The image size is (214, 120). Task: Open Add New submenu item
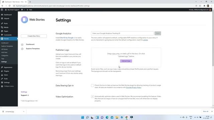point(4,52)
